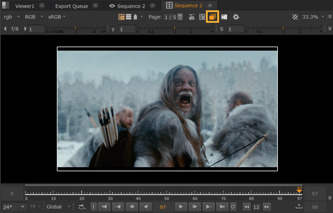Click the saturation slider handle
333x213 pixels.
(283, 28)
